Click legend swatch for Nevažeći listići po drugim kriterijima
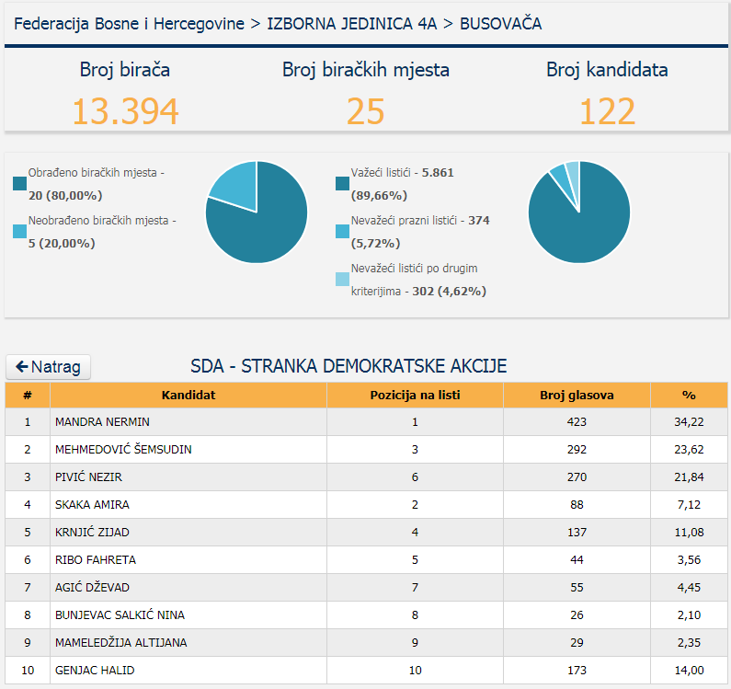 [342, 280]
